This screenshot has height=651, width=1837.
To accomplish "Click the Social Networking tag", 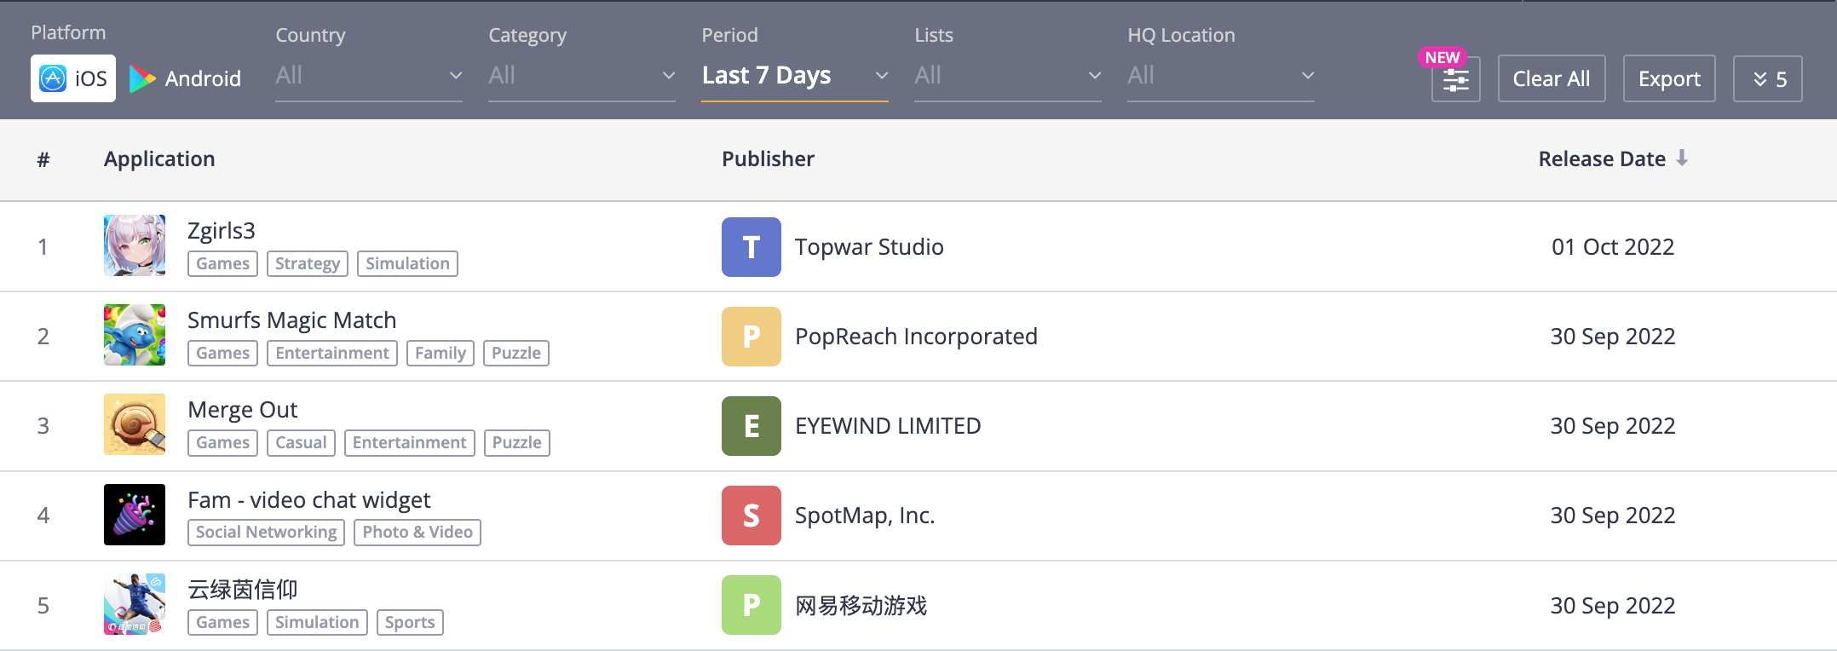I will [x=266, y=532].
